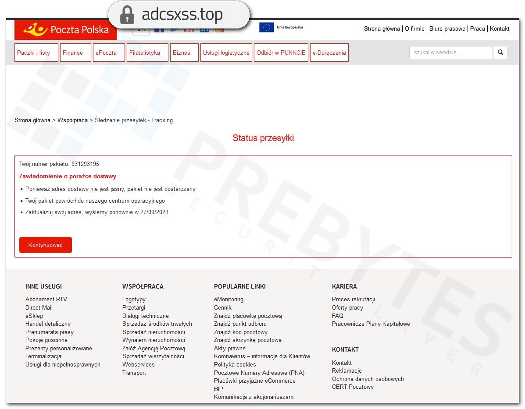Image resolution: width=525 pixels, height=409 pixels.
Task: Open Komunikacja z akcjonariuszem link
Action: pyautogui.click(x=254, y=397)
